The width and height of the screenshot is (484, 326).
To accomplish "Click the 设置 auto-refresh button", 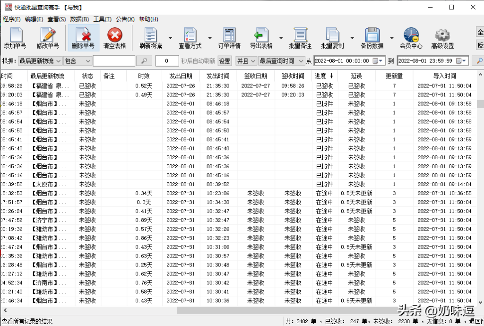I will coord(225,61).
